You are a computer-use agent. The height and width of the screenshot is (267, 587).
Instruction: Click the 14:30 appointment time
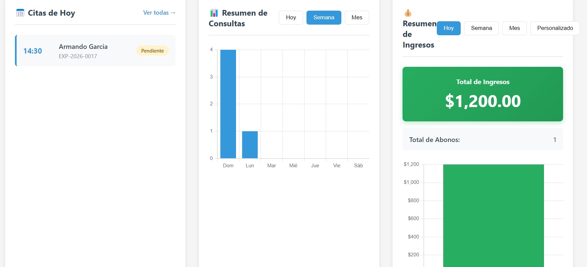[x=33, y=51]
